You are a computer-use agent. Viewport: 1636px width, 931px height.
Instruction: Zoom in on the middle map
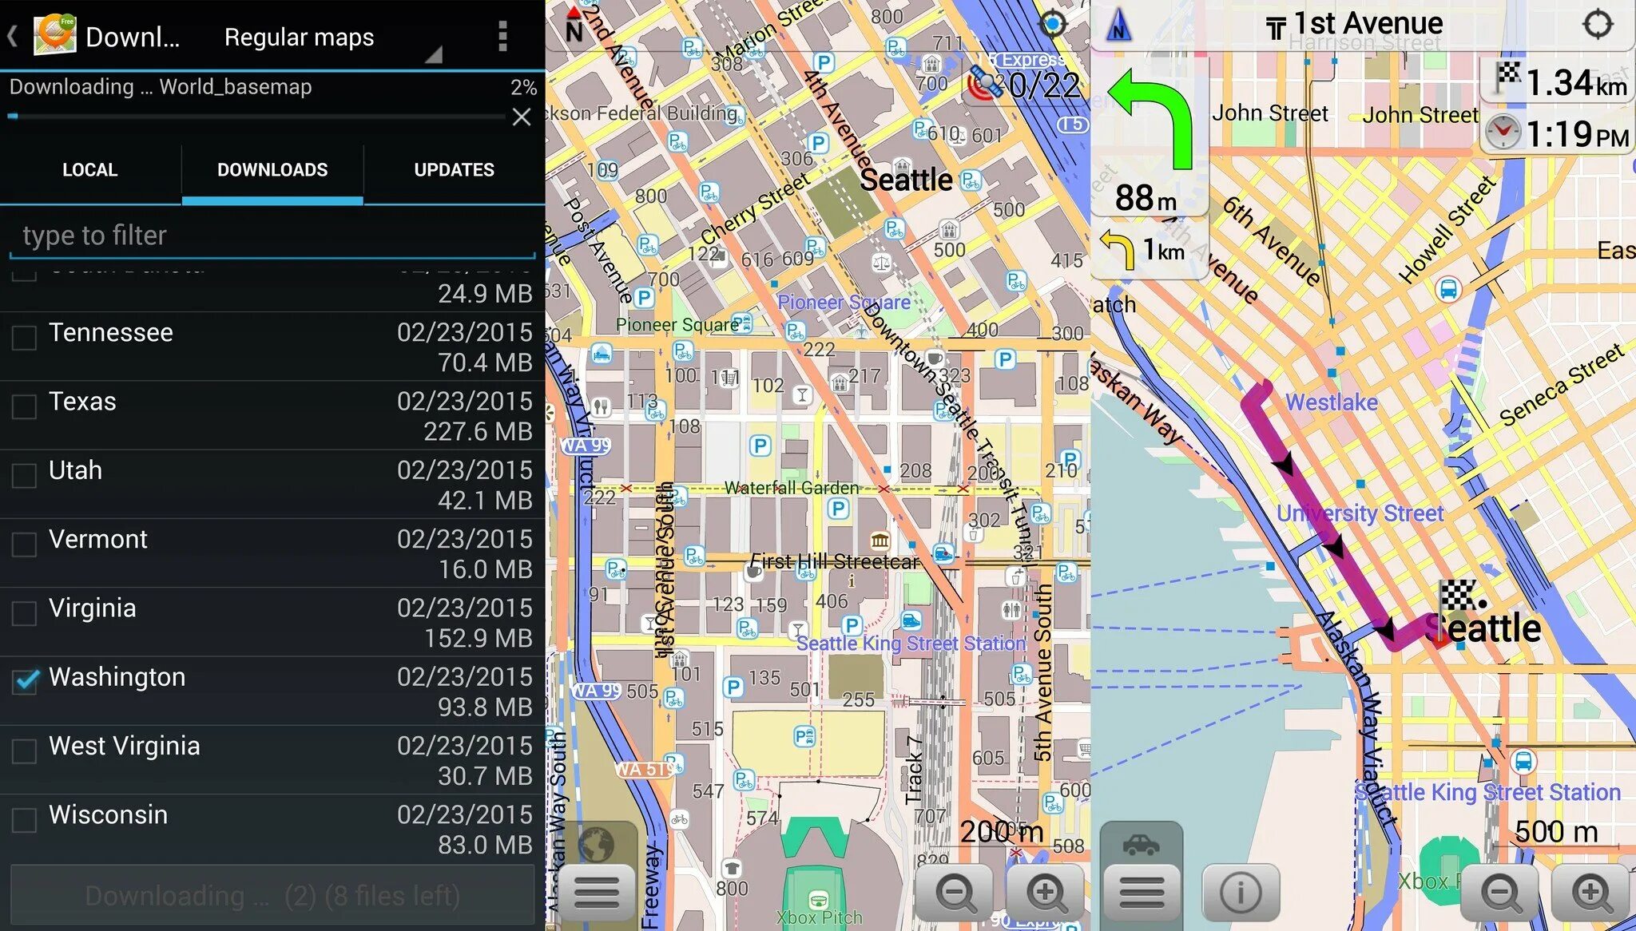[1046, 892]
